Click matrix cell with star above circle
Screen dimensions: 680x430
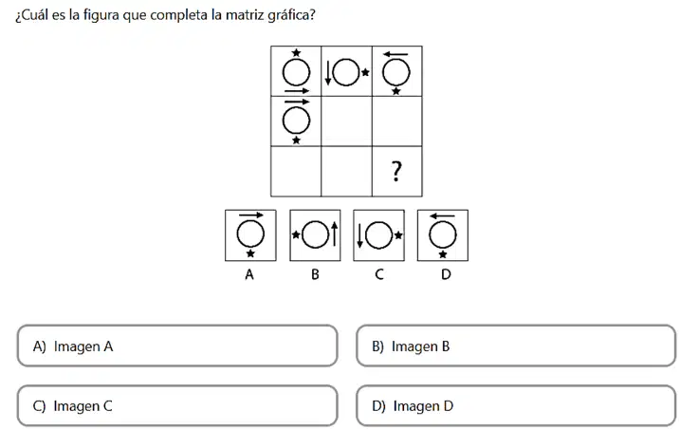pos(296,71)
